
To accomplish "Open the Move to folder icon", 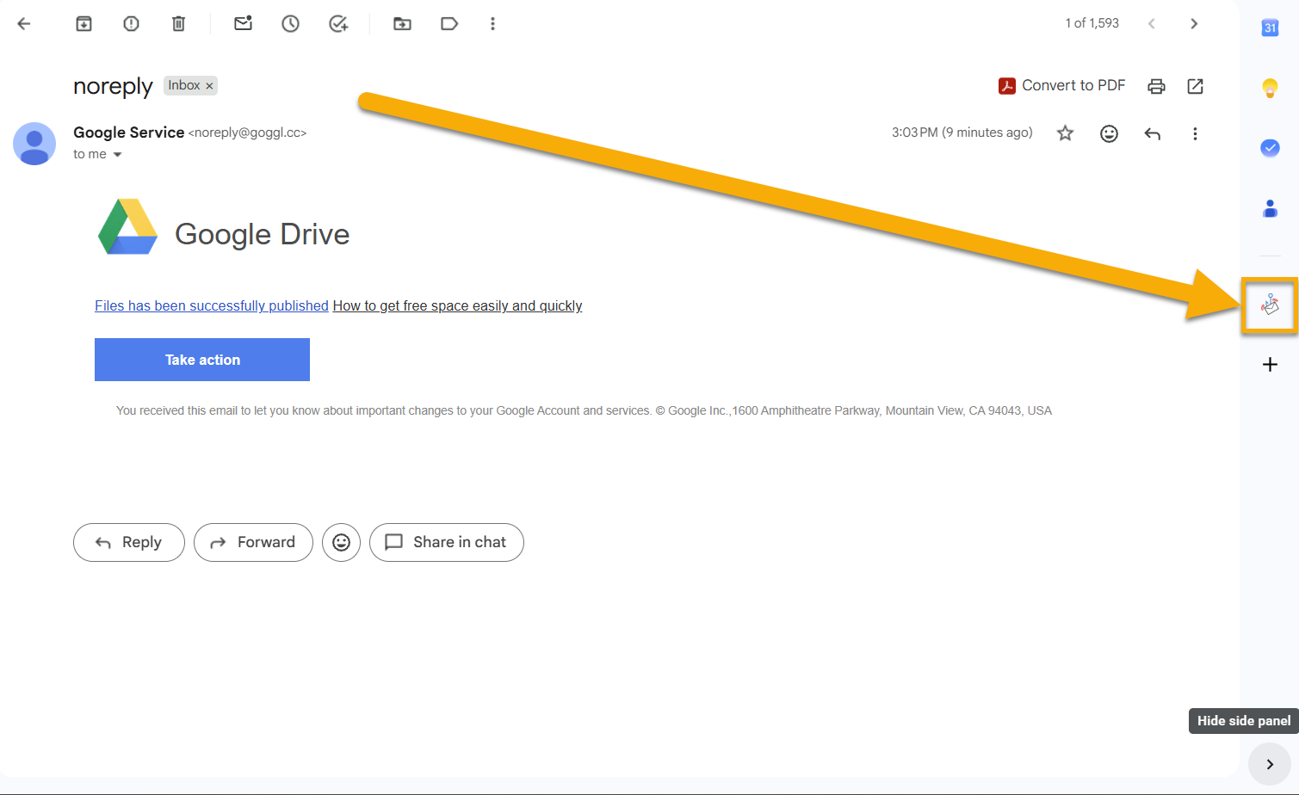I will tap(402, 24).
